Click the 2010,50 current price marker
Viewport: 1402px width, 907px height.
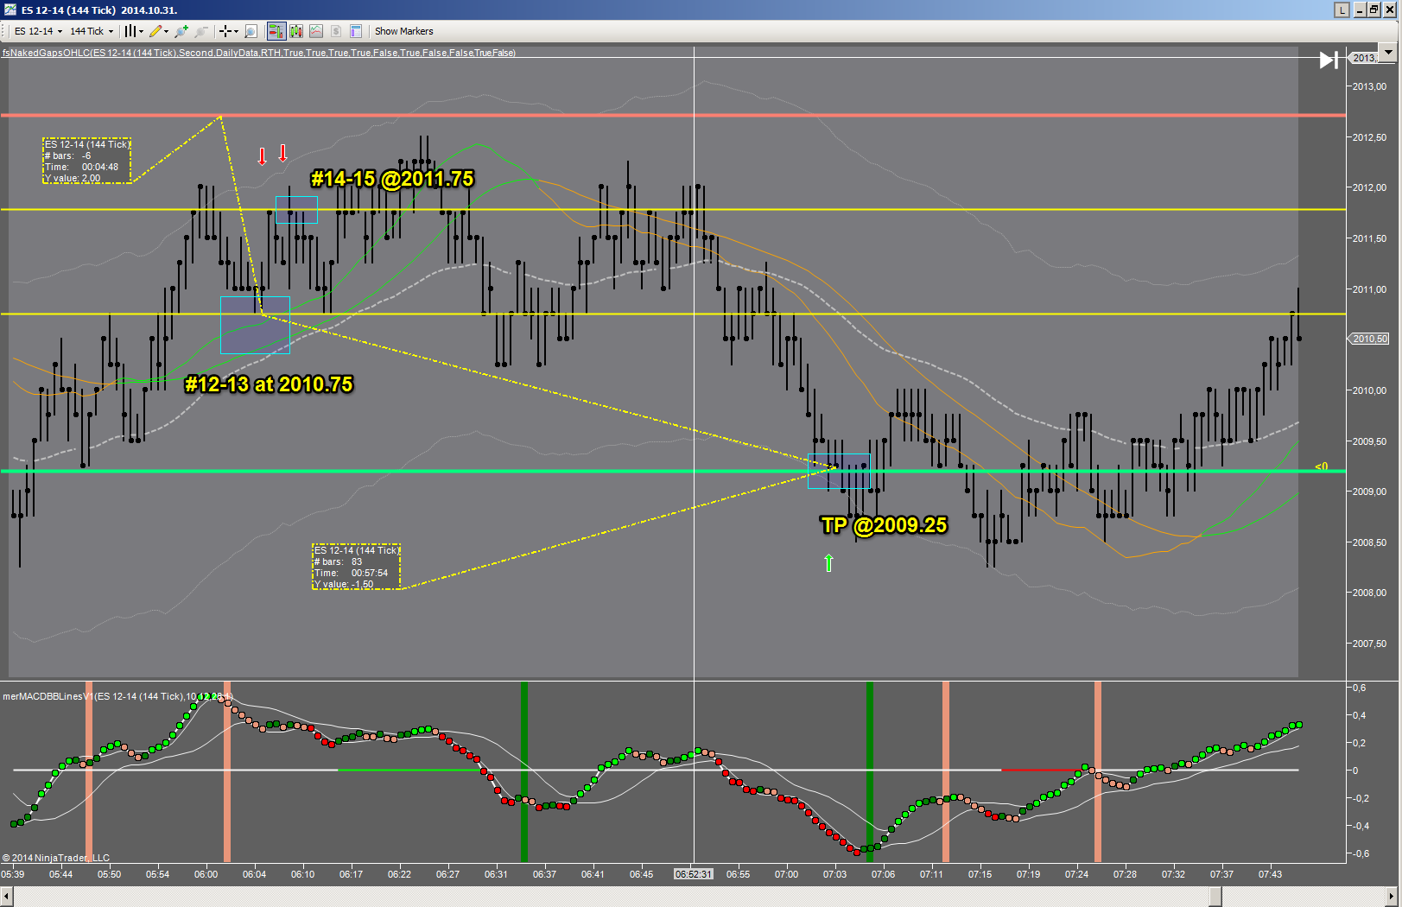tap(1369, 339)
